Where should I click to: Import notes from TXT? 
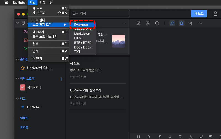83,52
